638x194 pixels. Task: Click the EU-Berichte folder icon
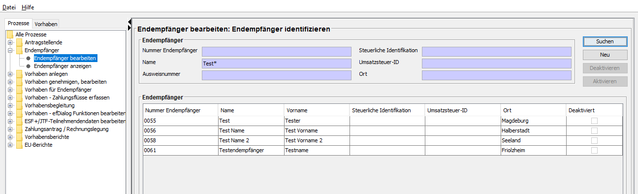19,145
